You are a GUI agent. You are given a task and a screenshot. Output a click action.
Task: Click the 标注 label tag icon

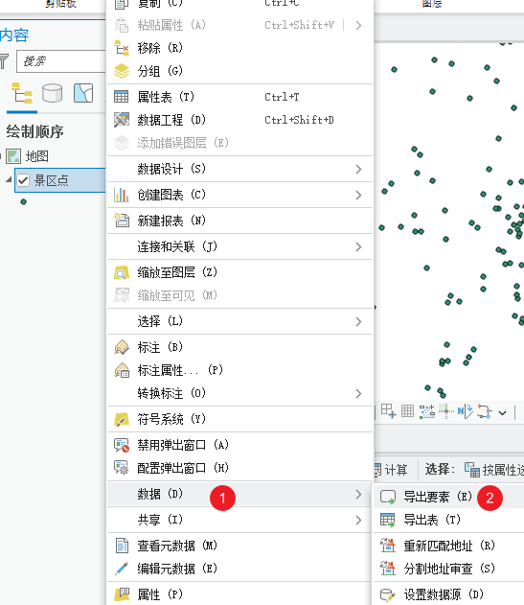[122, 347]
